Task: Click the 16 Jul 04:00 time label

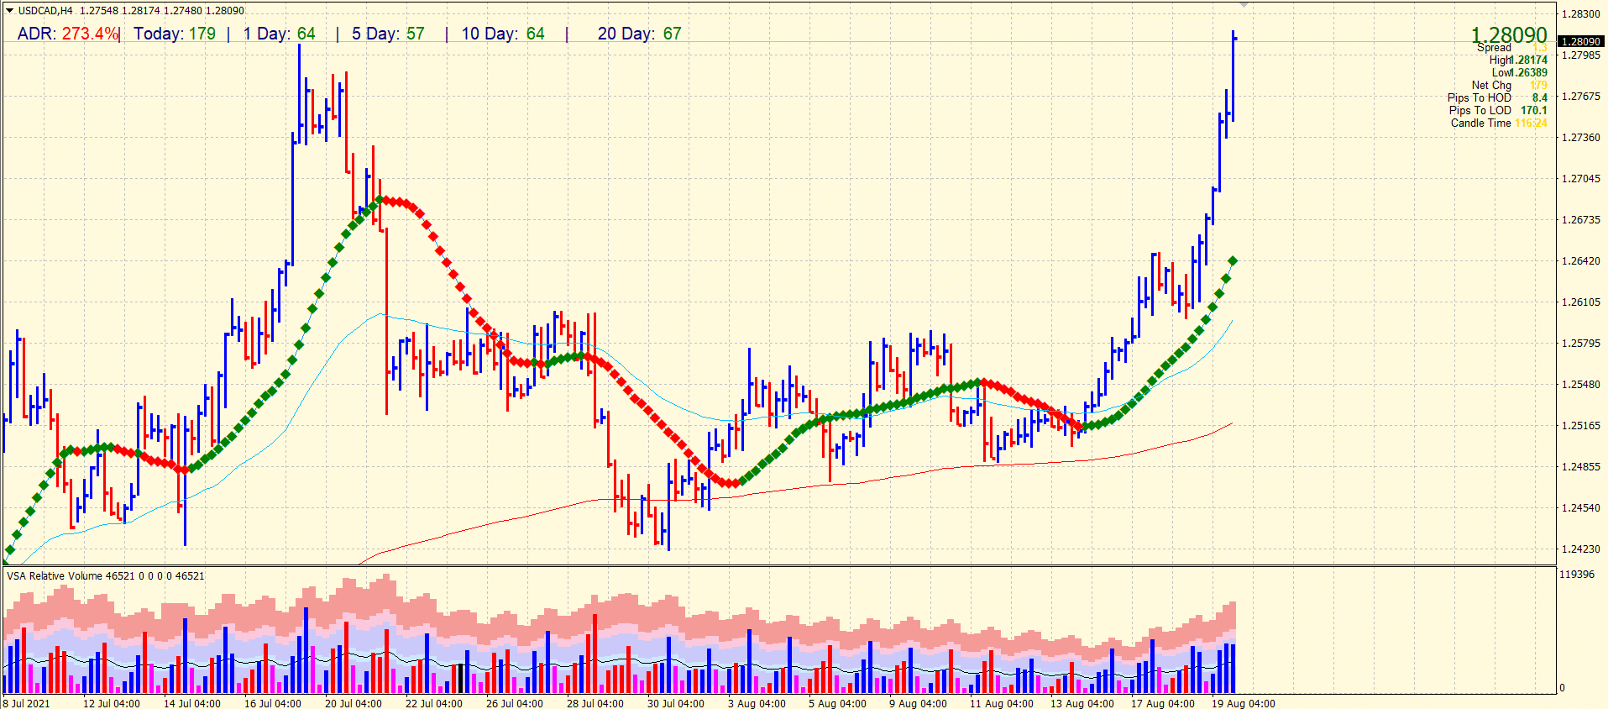Action: pos(273,703)
